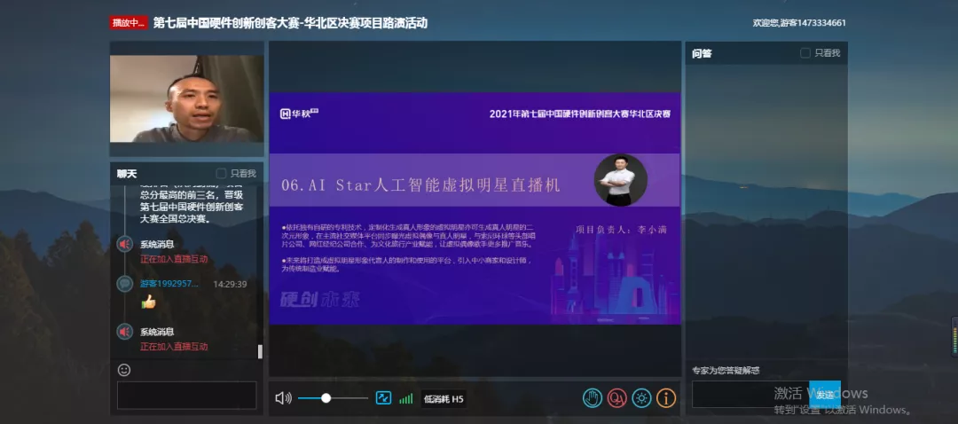
Task: Open the orange info icon
Action: coord(666,398)
